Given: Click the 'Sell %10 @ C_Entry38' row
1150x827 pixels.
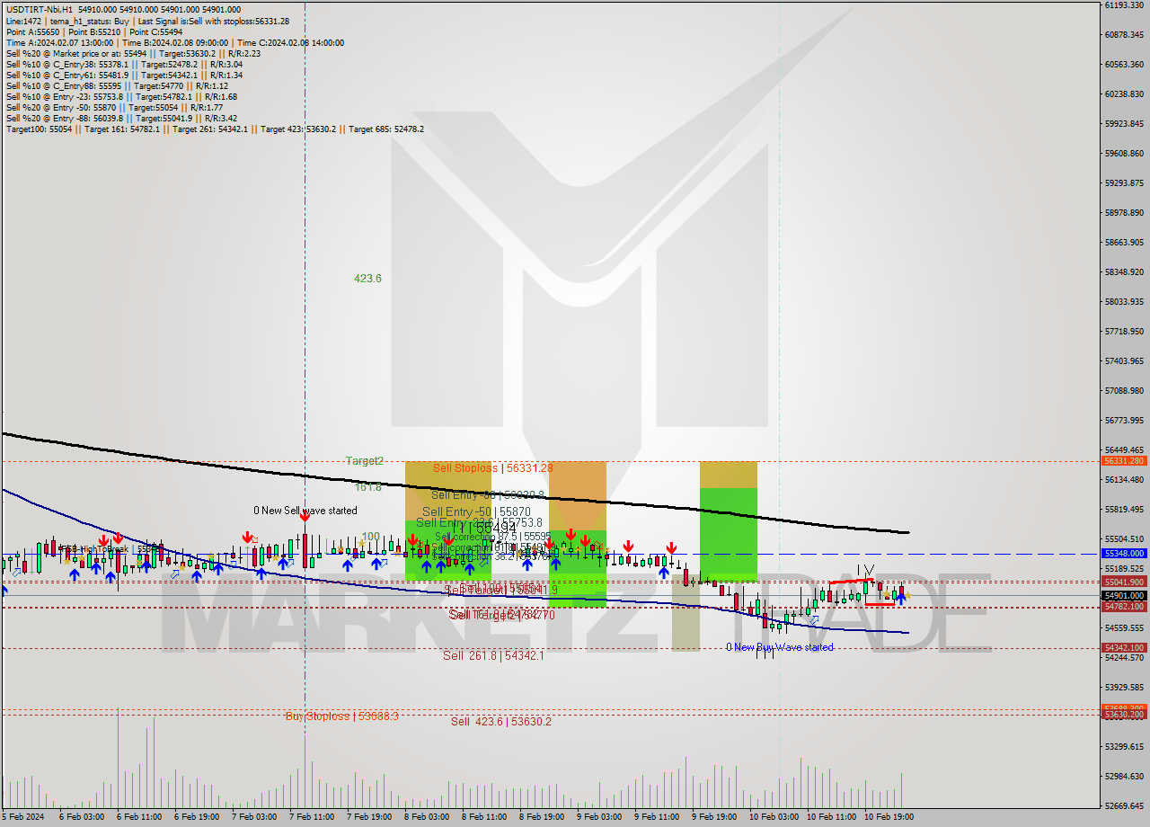Looking at the screenshot, I should [124, 64].
